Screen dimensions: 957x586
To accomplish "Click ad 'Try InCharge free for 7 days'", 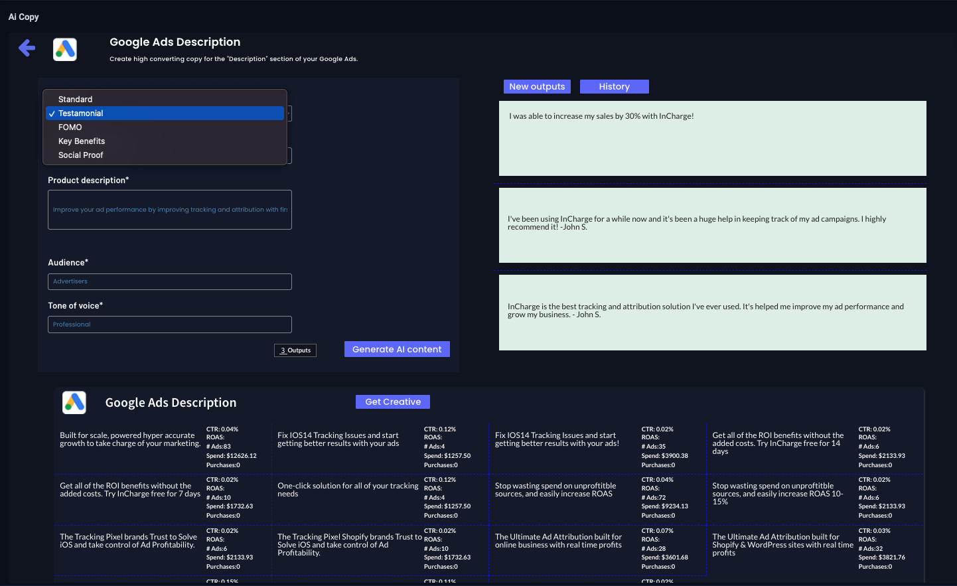I will [x=130, y=490].
